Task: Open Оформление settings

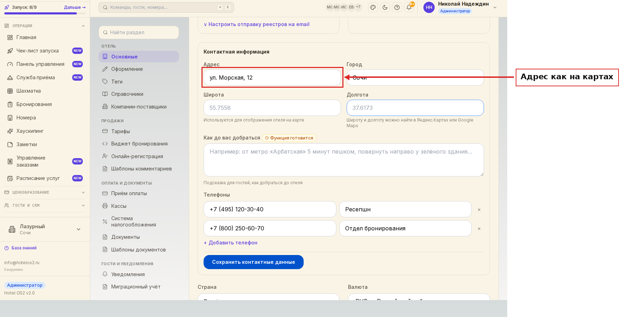Action: click(x=139, y=69)
